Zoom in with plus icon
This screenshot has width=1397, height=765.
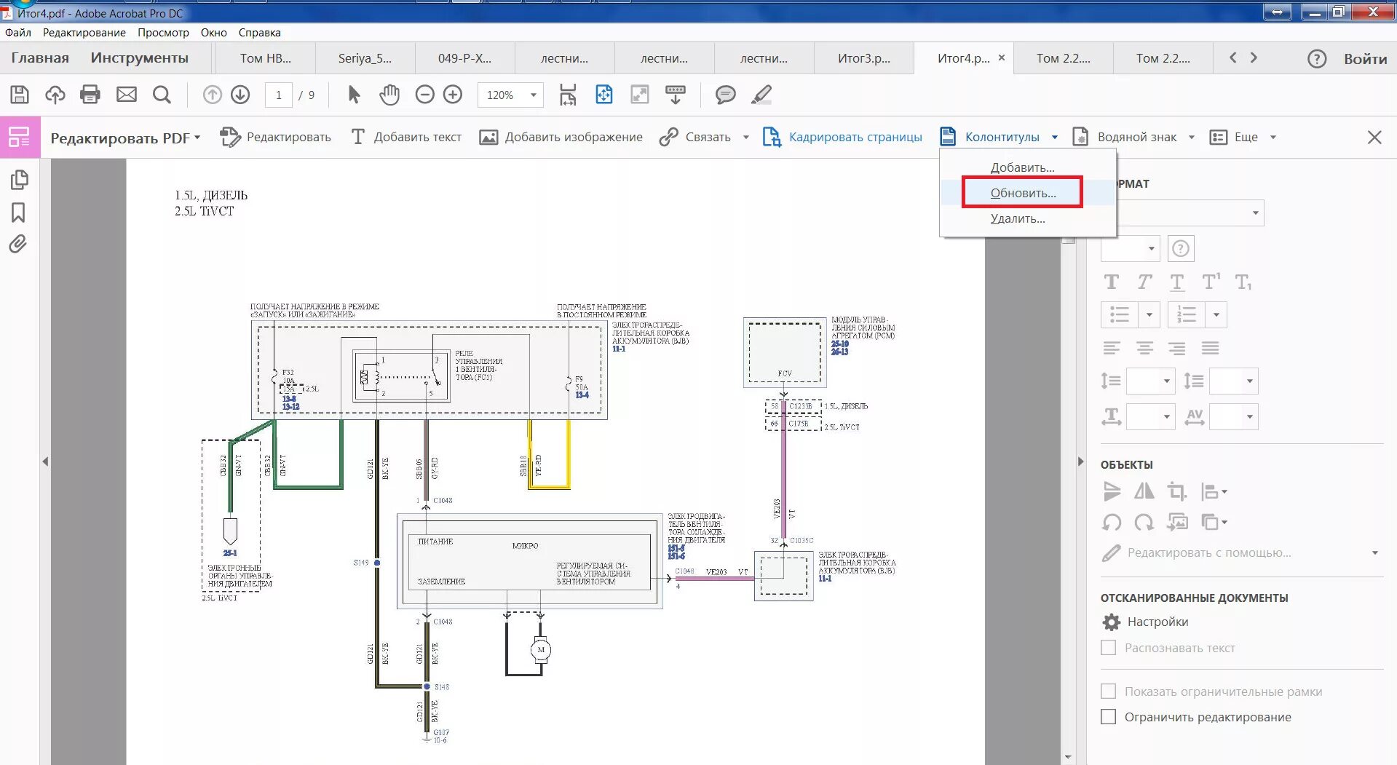[453, 95]
